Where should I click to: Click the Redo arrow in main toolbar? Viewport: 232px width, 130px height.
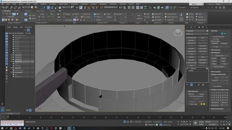pyautogui.click(x=7, y=7)
